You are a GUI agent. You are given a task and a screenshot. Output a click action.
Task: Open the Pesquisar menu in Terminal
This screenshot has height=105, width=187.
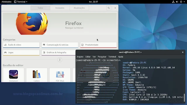(x=102, y=57)
